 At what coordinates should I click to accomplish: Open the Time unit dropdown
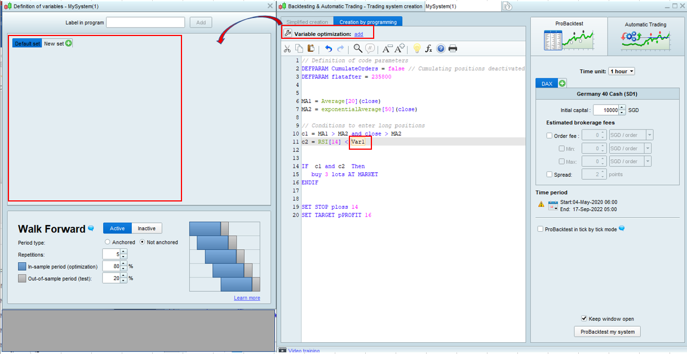[620, 71]
